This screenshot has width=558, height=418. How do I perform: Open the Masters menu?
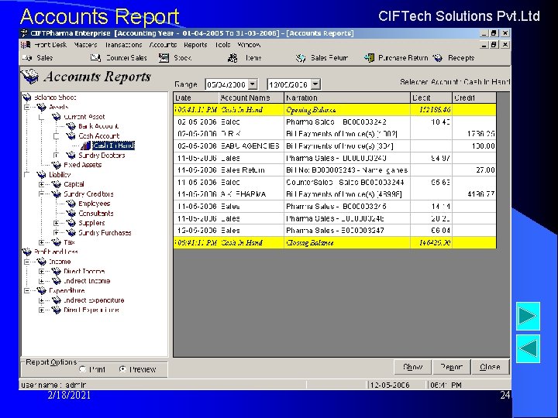tap(86, 45)
